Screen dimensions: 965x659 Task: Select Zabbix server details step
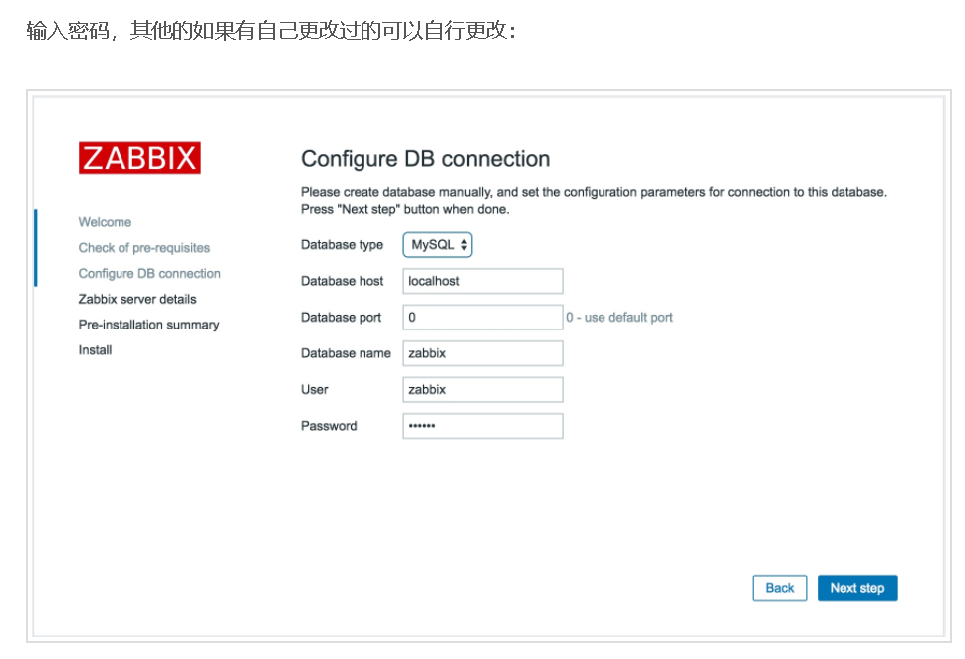[x=137, y=299]
